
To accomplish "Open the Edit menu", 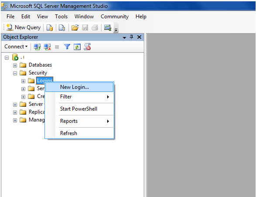I will [26, 17].
